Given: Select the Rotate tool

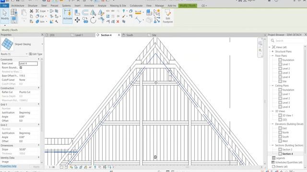Looking at the screenshot, I should click(x=93, y=20).
